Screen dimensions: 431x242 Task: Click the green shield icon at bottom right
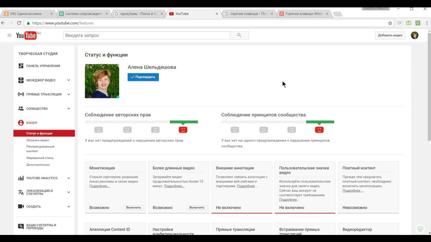[420, 229]
